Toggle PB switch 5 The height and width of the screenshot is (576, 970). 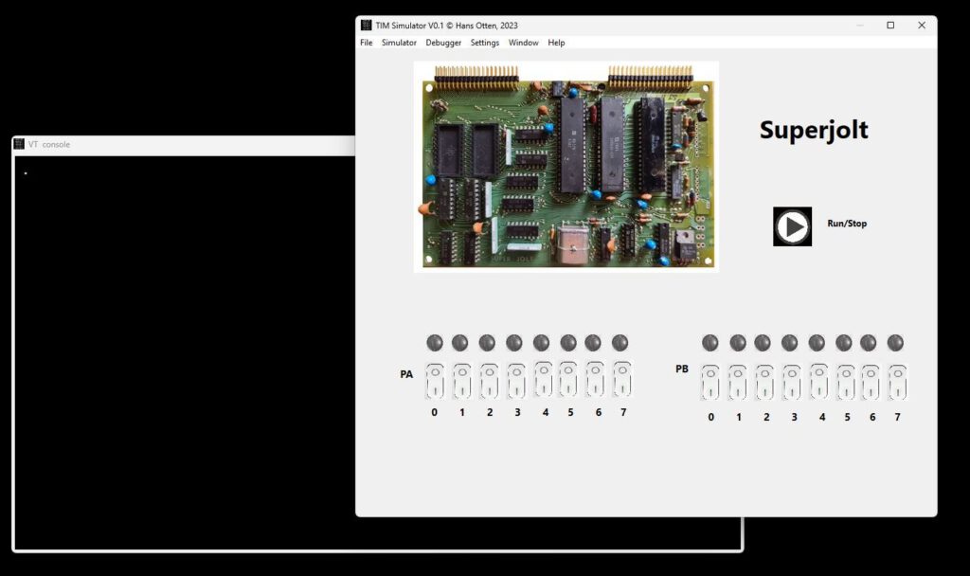pos(846,382)
